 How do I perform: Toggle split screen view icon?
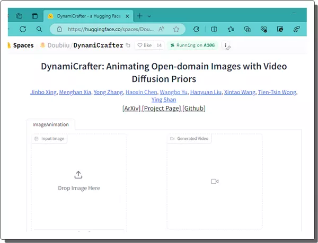(x=214, y=29)
